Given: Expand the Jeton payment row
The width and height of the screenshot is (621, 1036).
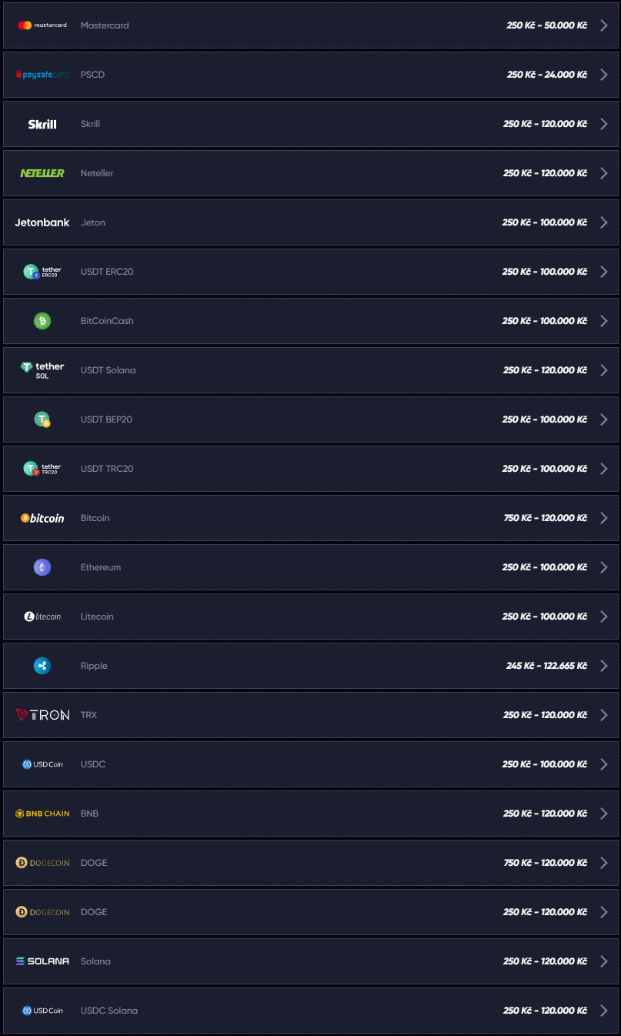Looking at the screenshot, I should tap(605, 222).
